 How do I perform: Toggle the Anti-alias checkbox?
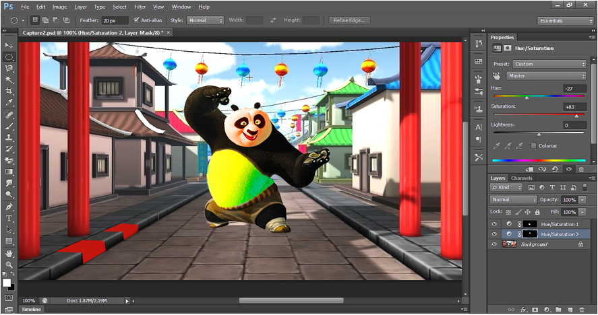[x=136, y=20]
